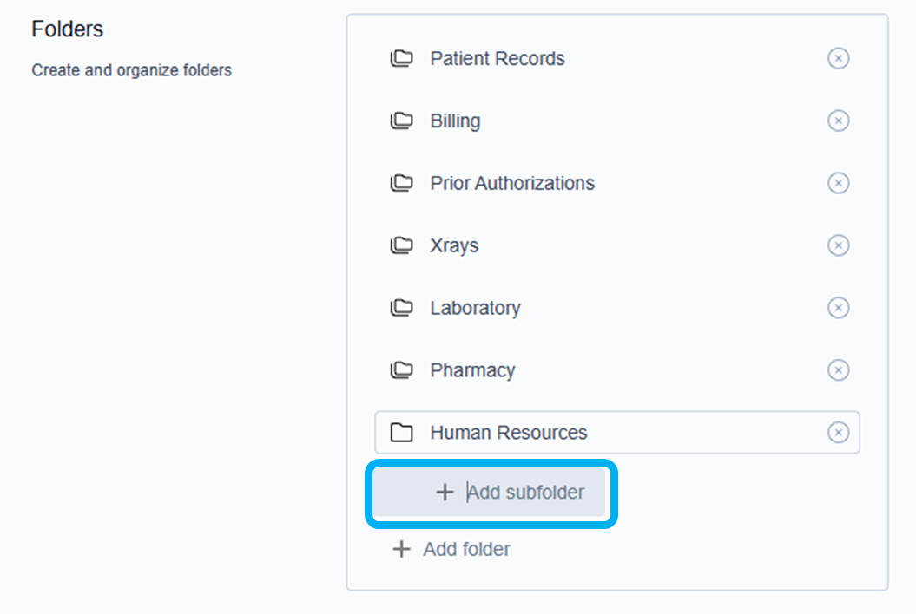Screen dimensions: 916x614
Task: Click the Laboratory folder icon
Action: (x=401, y=309)
